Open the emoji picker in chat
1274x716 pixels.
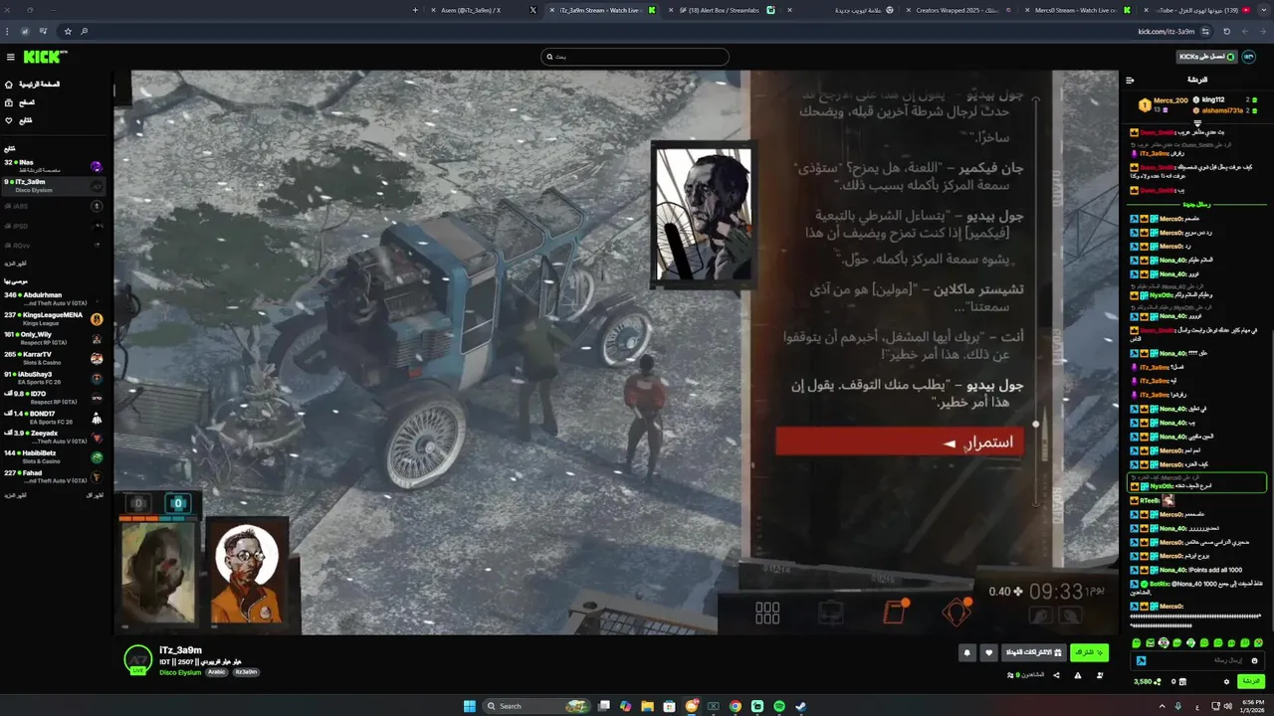coord(1254,660)
